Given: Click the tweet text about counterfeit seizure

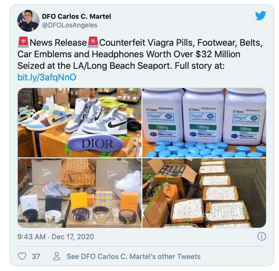Looking at the screenshot, I should 140,54.
